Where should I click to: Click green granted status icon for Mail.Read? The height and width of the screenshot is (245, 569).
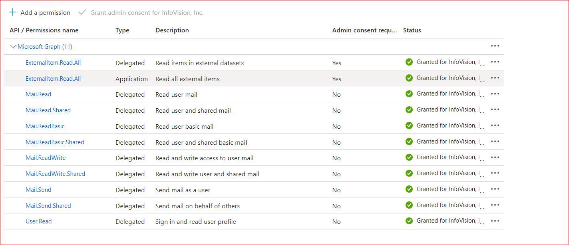point(409,94)
